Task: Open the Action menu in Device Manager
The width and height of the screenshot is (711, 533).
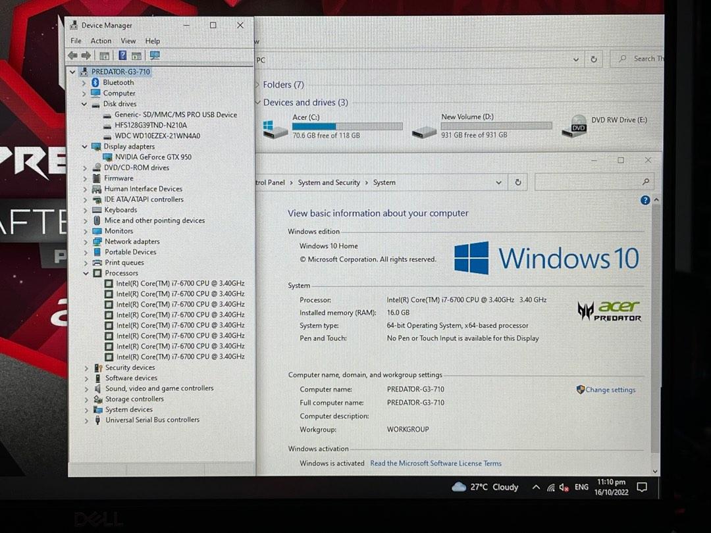Action: pyautogui.click(x=101, y=41)
